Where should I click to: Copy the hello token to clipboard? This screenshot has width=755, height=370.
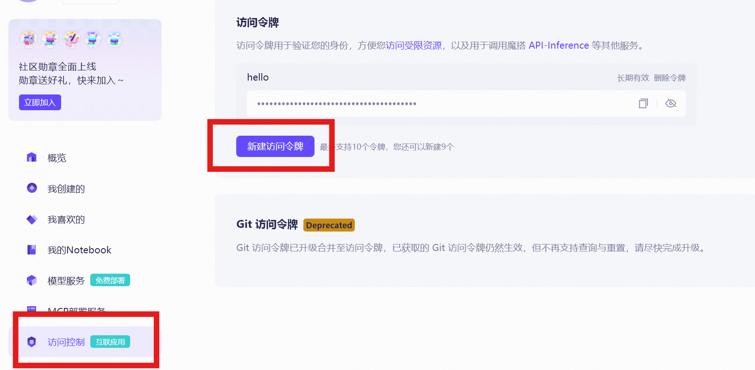point(643,103)
